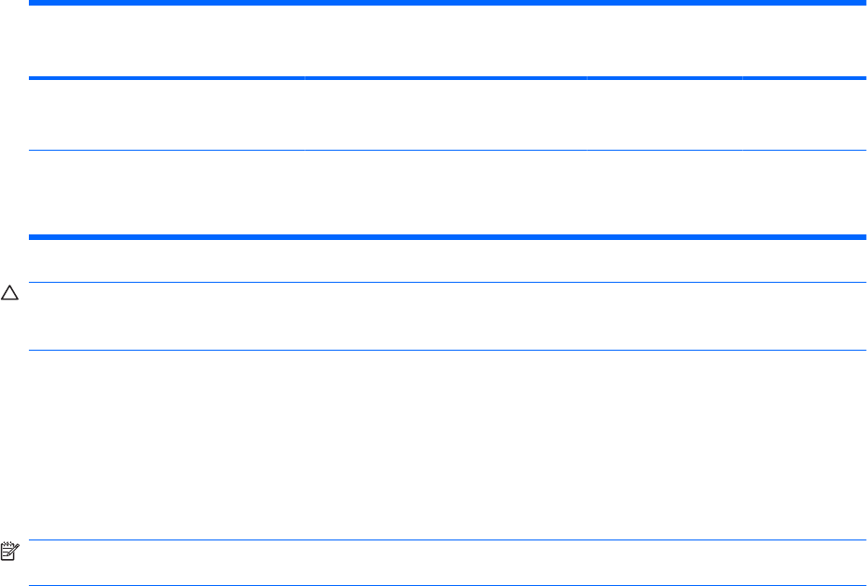Click the third column header cell

664,41
